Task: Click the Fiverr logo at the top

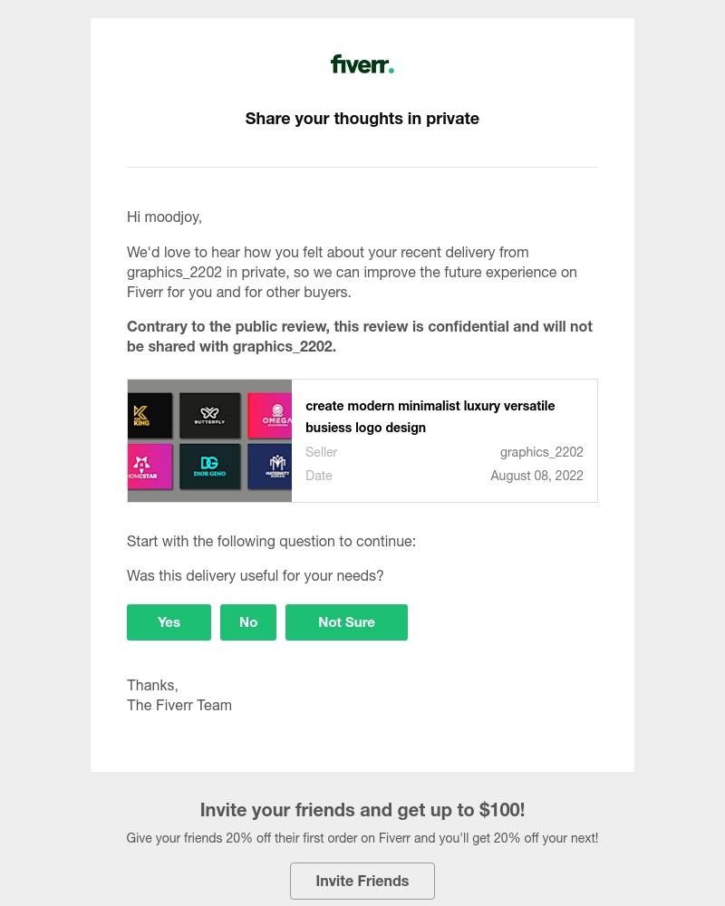Action: tap(362, 63)
